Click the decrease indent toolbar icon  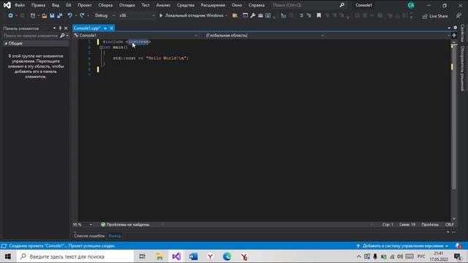301,15
